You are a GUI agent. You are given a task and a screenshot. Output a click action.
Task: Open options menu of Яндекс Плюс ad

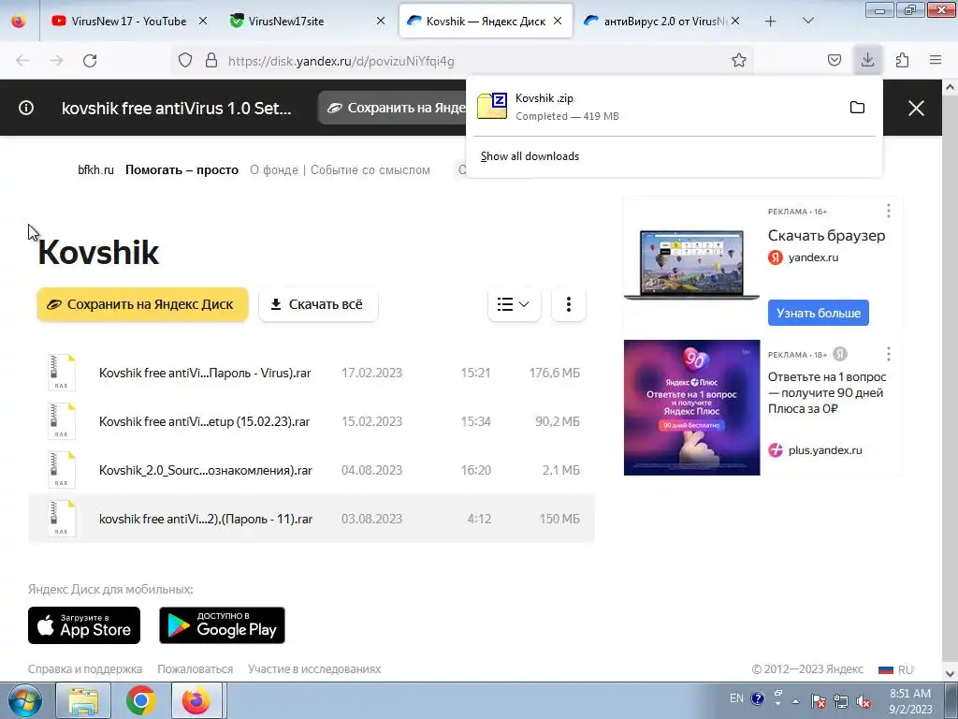coord(889,353)
